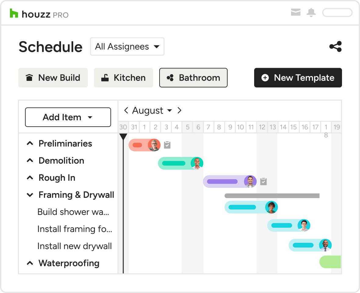The image size is (360, 293).
Task: Open the notifications bell icon
Action: [x=311, y=13]
